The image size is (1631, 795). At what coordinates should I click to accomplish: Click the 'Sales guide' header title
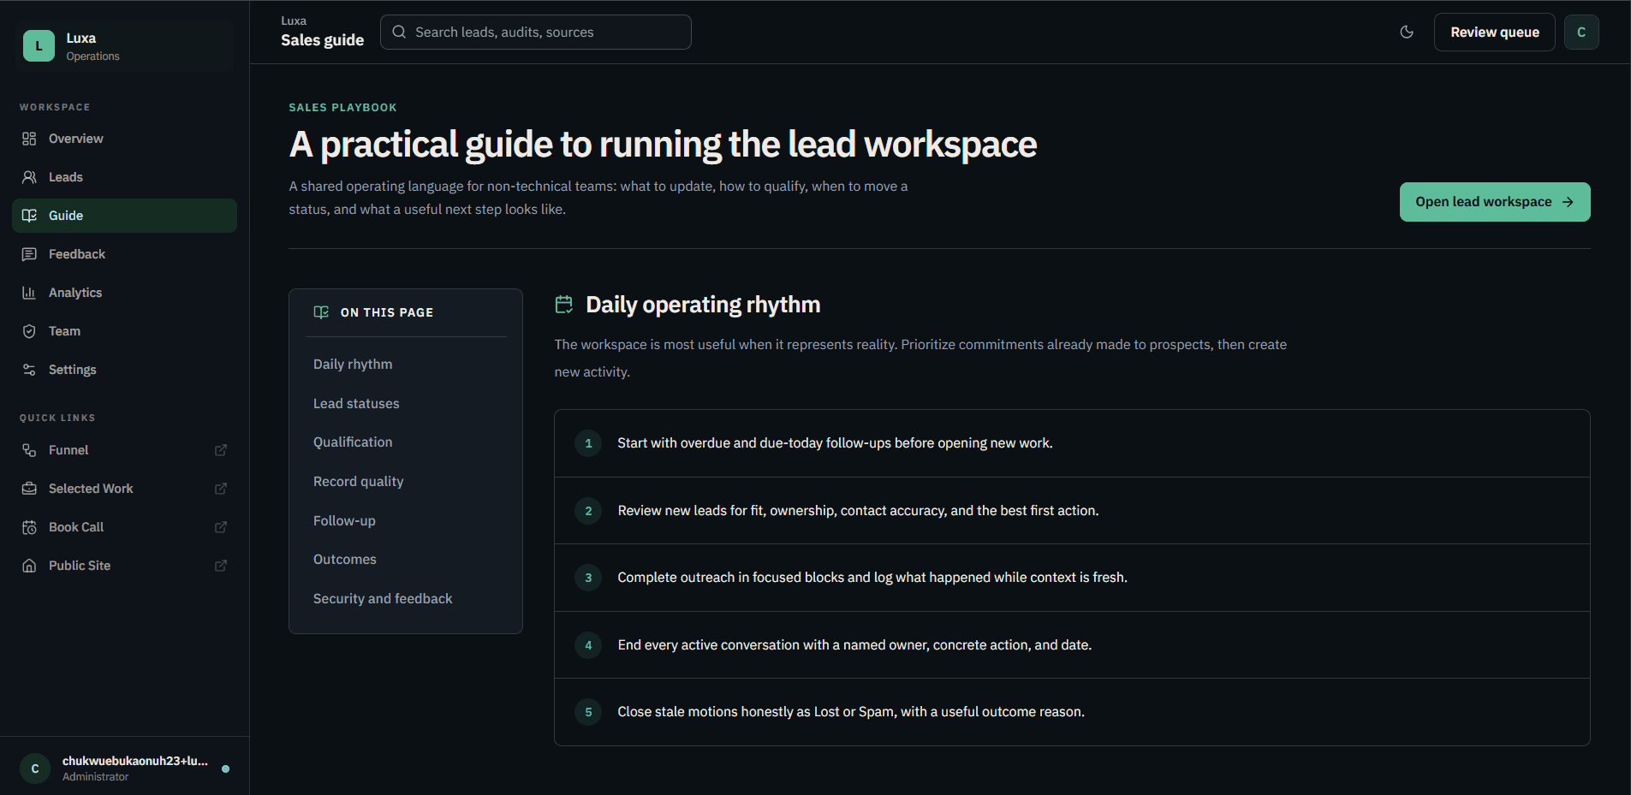coord(322,40)
